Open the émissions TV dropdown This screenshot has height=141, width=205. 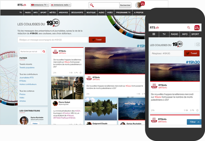[x=40, y=5]
